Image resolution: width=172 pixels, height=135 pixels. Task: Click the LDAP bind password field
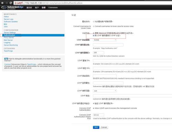(105, 76)
